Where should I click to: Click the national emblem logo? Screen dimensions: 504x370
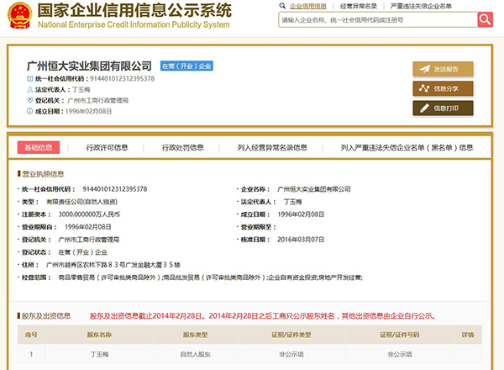point(18,16)
